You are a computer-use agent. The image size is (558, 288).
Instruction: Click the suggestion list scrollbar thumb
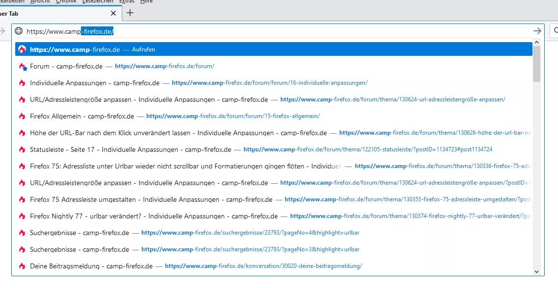(x=536, y=64)
